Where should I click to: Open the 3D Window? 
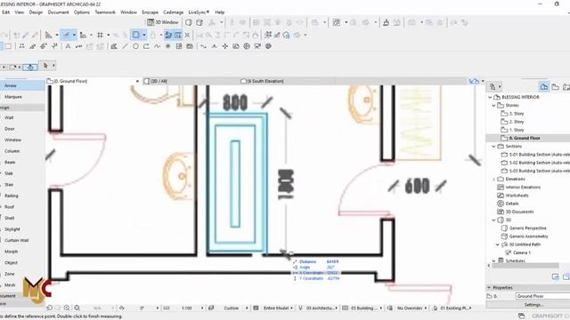tap(163, 22)
